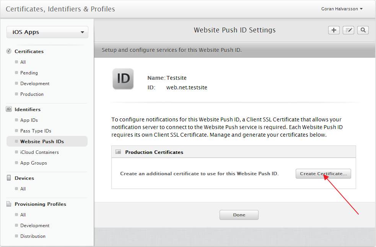Click the plus icon to add new item

334,30
